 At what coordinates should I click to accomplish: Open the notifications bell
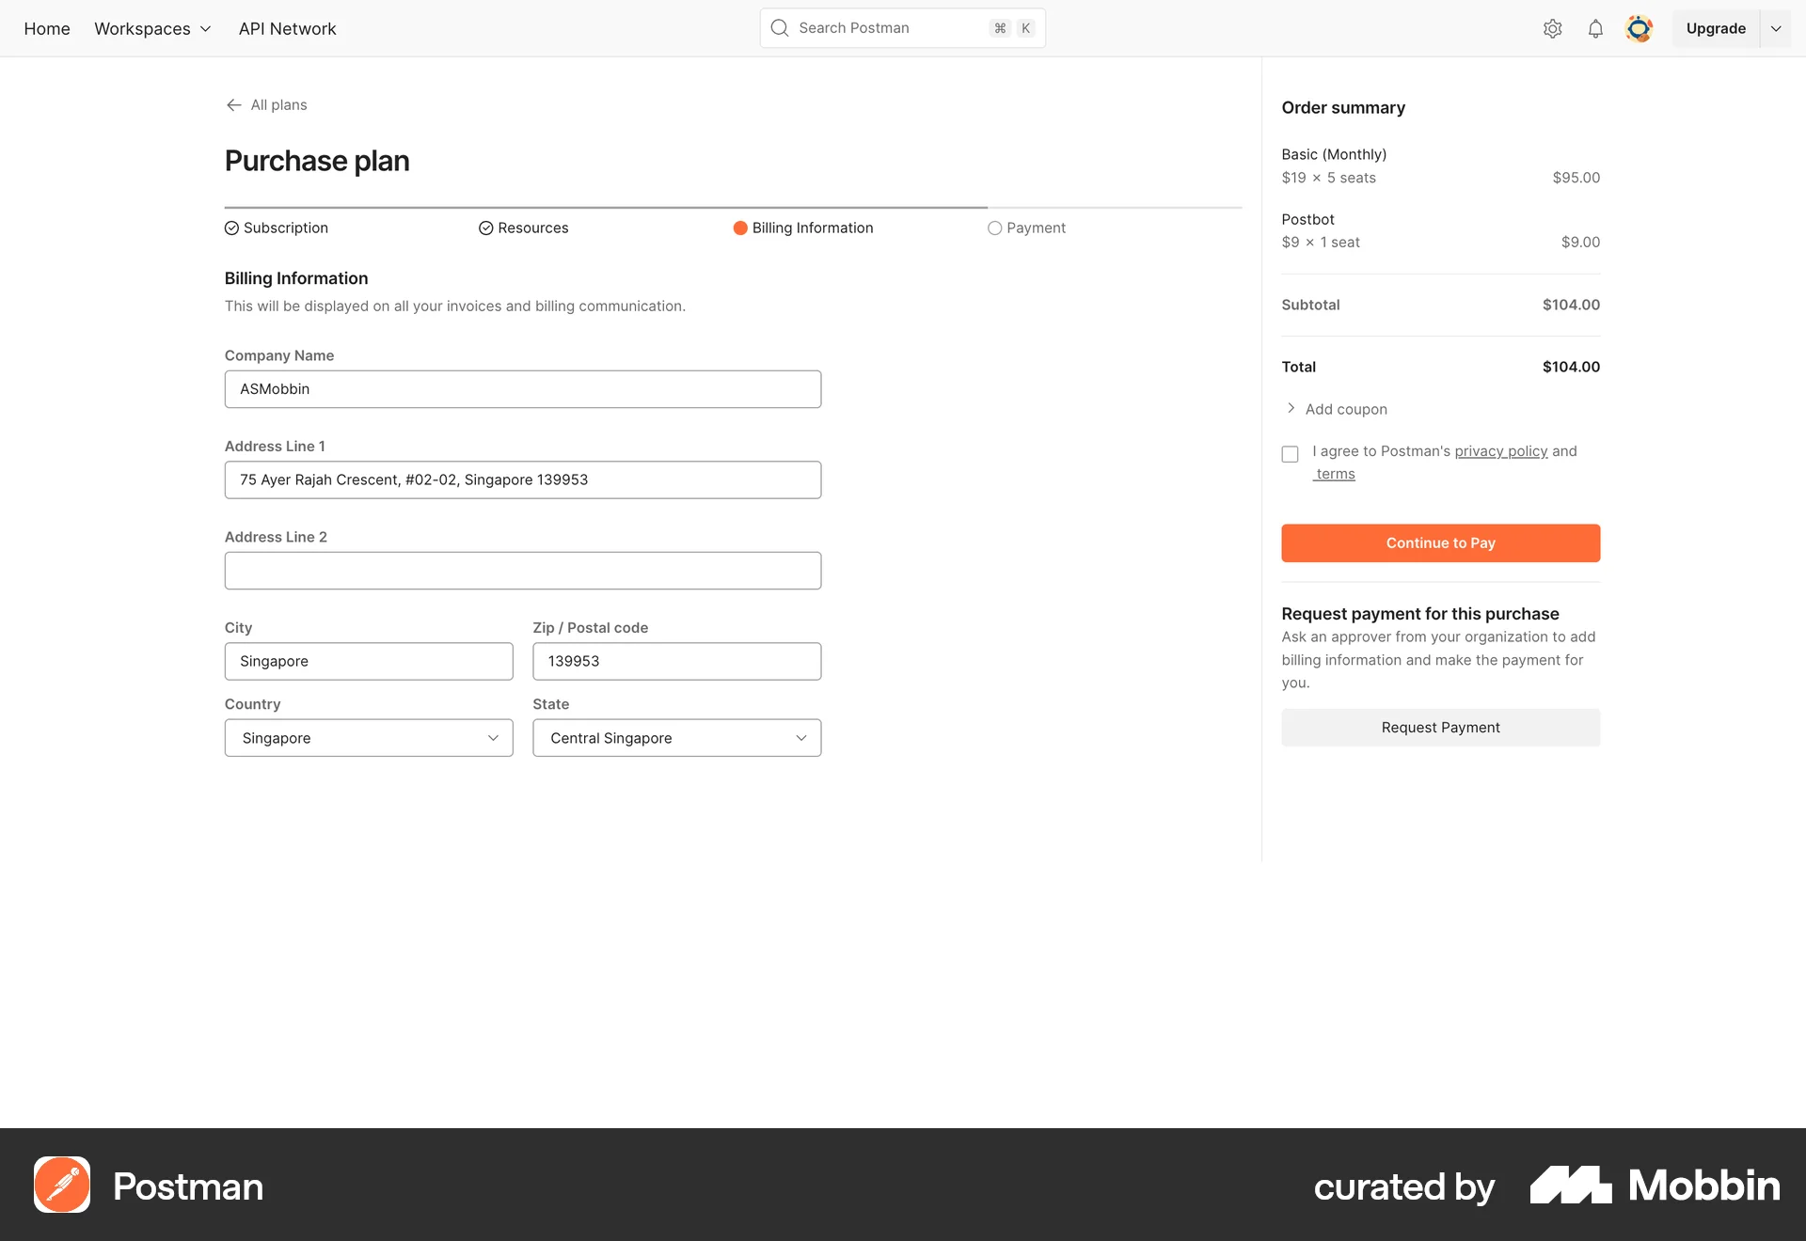[x=1594, y=28]
